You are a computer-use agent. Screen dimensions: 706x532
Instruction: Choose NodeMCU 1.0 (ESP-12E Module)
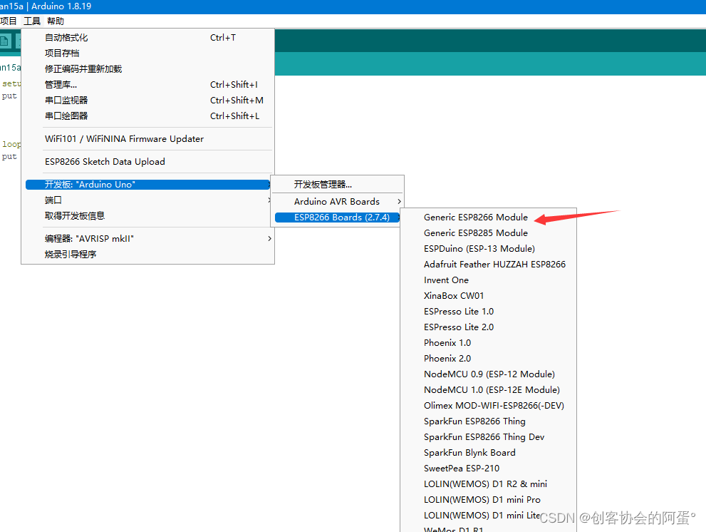point(488,390)
